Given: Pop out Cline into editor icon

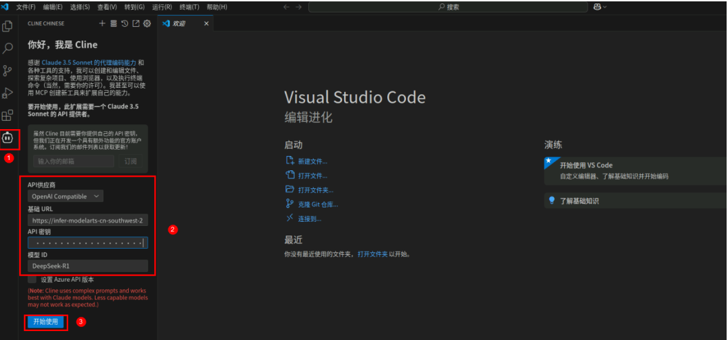Looking at the screenshot, I should [136, 23].
